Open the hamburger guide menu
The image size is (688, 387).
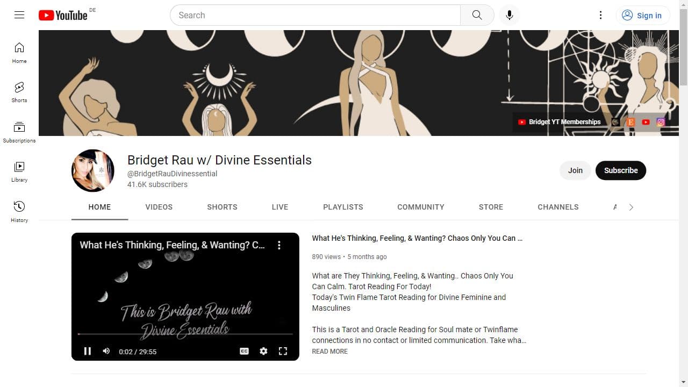pos(19,15)
